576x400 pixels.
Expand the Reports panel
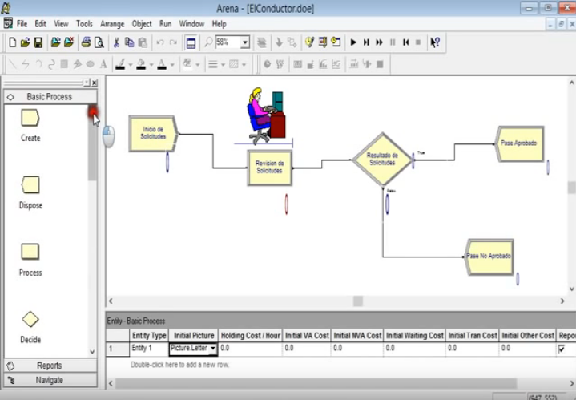coord(49,366)
